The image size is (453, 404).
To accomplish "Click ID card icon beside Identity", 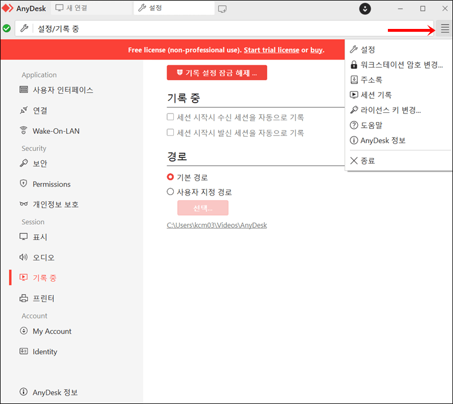I will point(23,351).
